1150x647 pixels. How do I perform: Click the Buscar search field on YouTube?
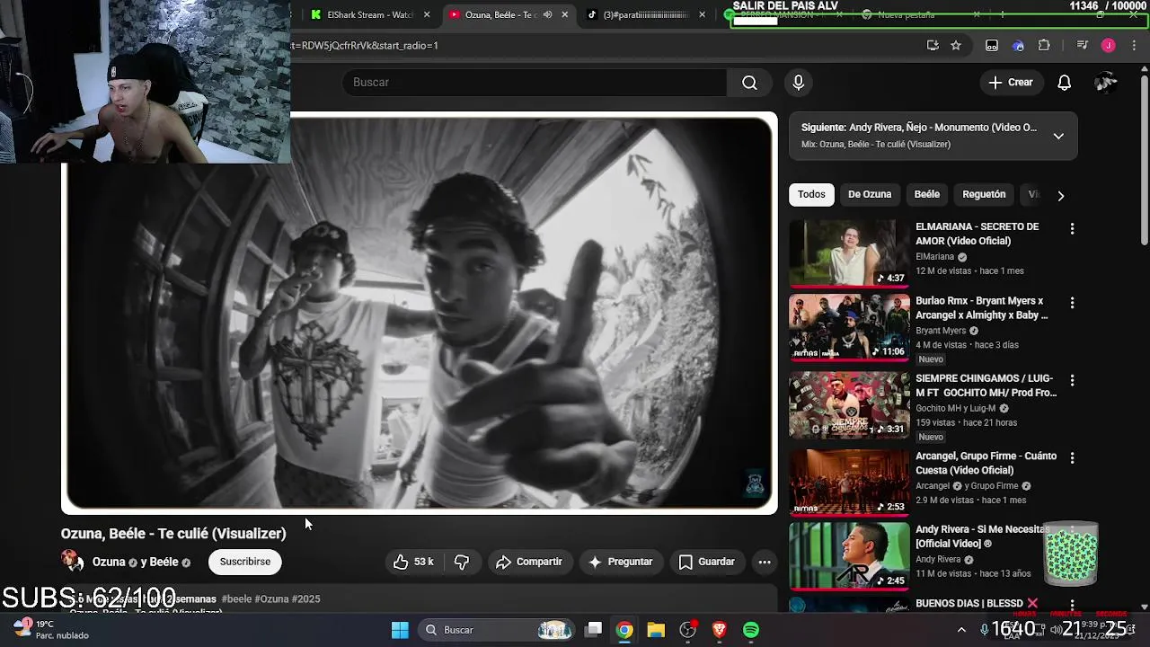coord(534,83)
